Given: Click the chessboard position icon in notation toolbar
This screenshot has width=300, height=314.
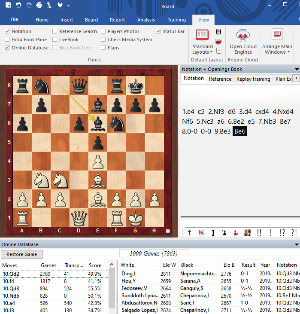Looking at the screenshot, I should pos(248,232).
